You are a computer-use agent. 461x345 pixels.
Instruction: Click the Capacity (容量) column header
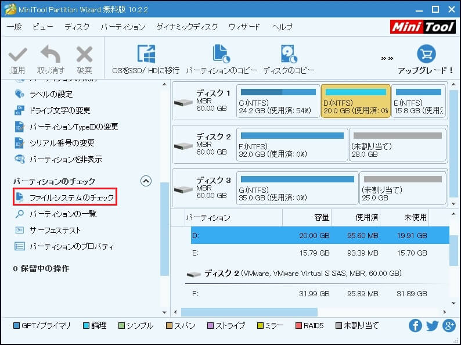(x=307, y=217)
